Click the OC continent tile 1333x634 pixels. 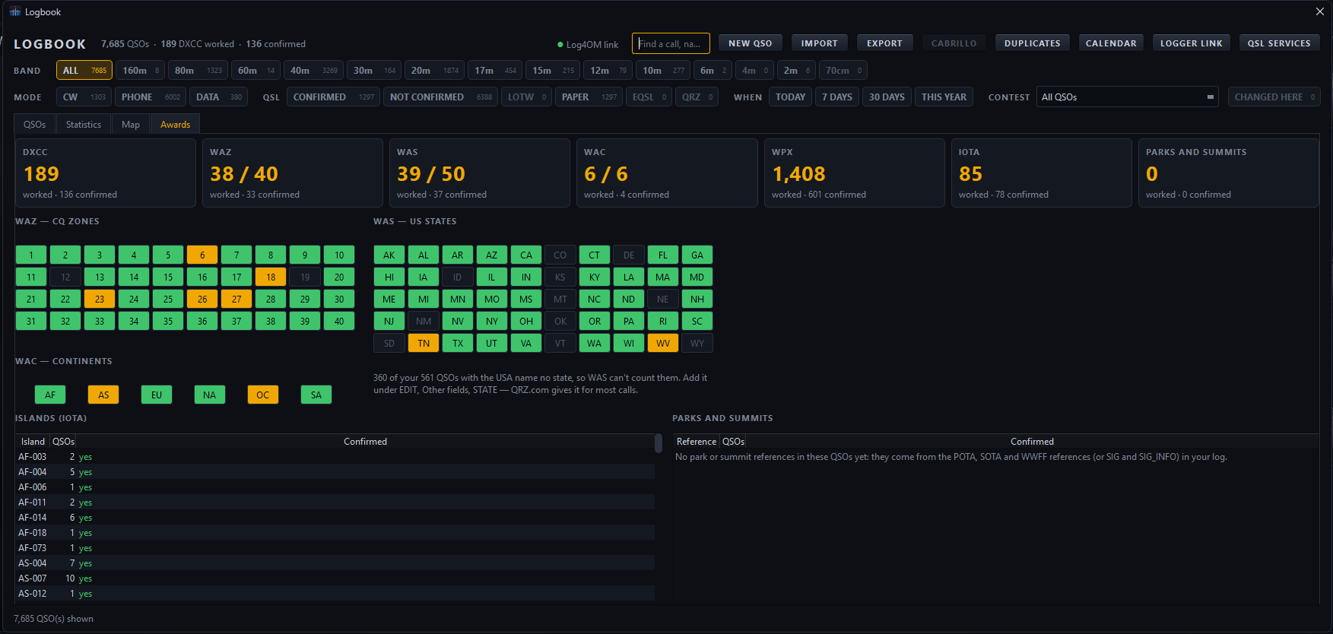(263, 395)
